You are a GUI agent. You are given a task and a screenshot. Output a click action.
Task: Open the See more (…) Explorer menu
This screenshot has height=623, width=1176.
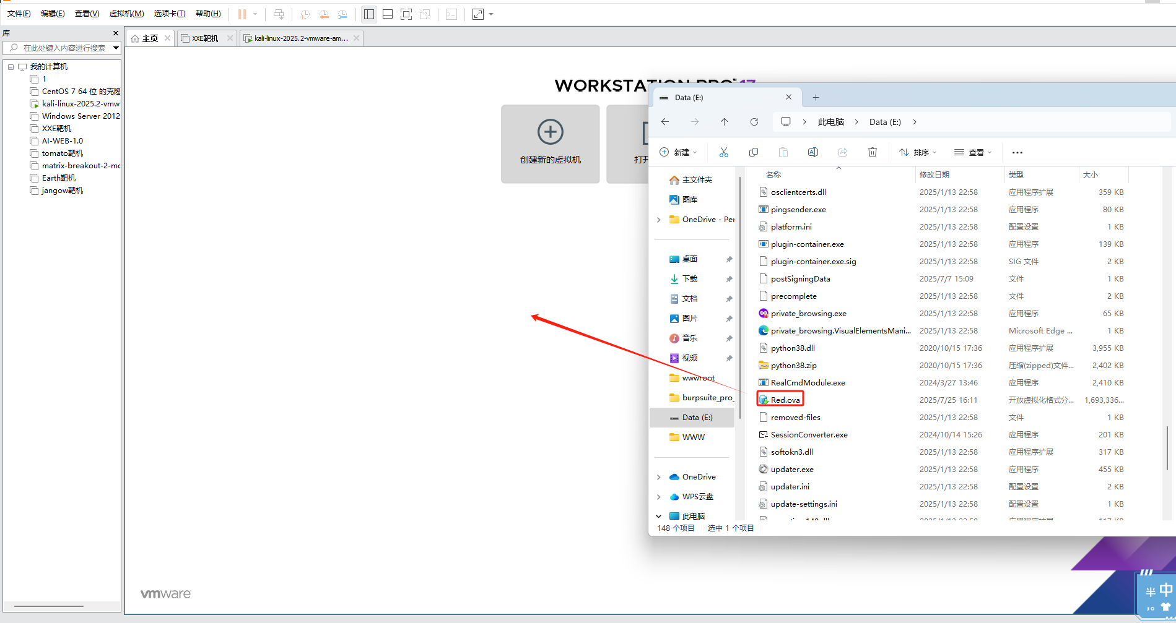coord(1017,152)
